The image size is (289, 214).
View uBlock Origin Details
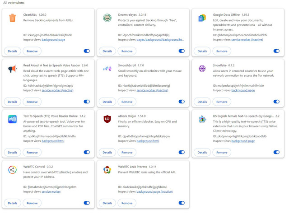[x=107, y=153]
